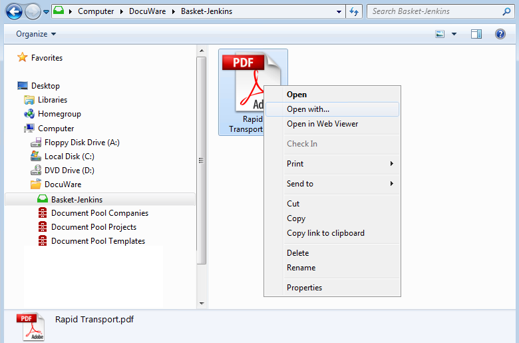Viewport: 519px width, 343px height.
Task: Click the navigation pane scroll down arrow
Action: coord(202,303)
